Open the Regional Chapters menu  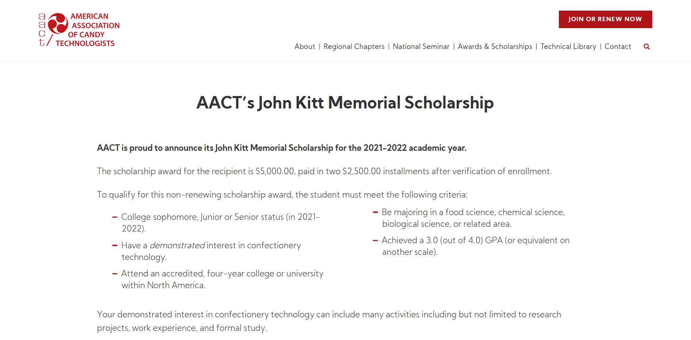point(354,47)
